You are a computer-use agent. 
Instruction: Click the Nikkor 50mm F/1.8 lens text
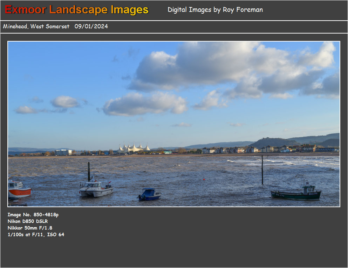pos(30,228)
